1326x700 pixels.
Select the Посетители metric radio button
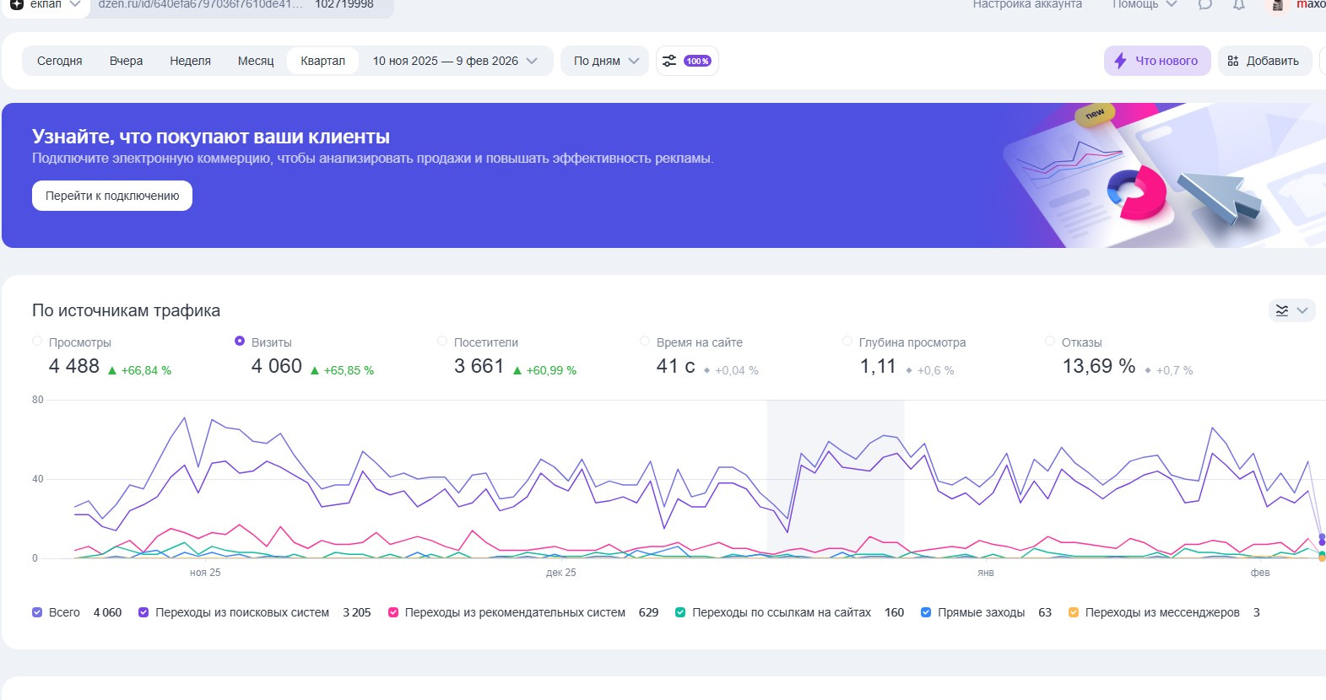pos(442,342)
